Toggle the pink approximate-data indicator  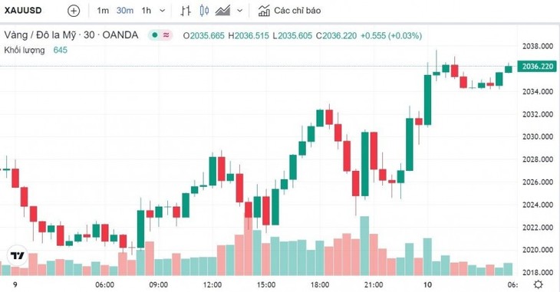(166, 35)
